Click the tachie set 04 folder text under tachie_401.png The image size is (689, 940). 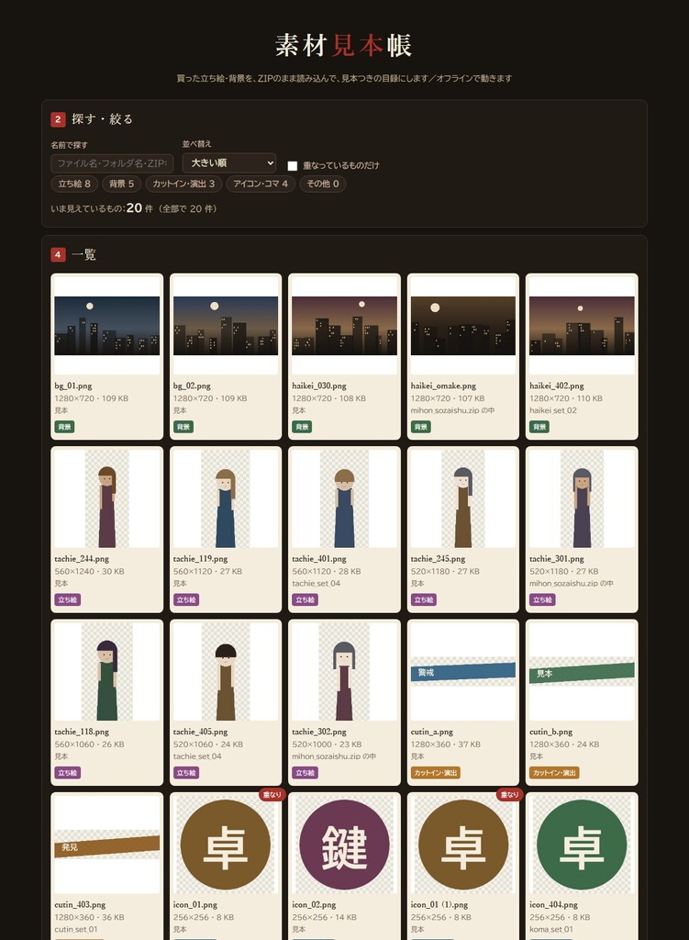click(316, 583)
